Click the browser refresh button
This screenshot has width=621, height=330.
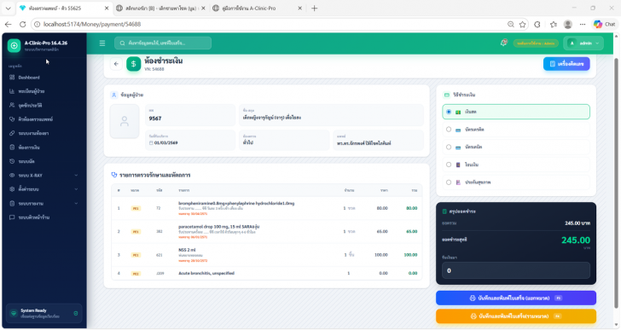22,24
